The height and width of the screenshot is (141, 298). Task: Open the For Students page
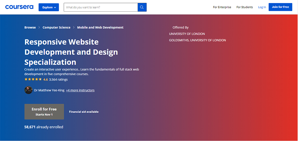pyautogui.click(x=245, y=7)
